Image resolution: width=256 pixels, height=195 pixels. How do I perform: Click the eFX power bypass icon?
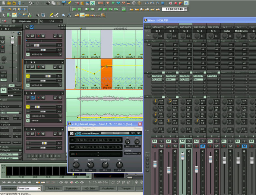[72, 133]
